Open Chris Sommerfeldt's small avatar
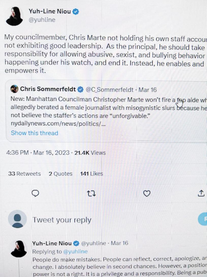207x277 pixels. [14, 89]
